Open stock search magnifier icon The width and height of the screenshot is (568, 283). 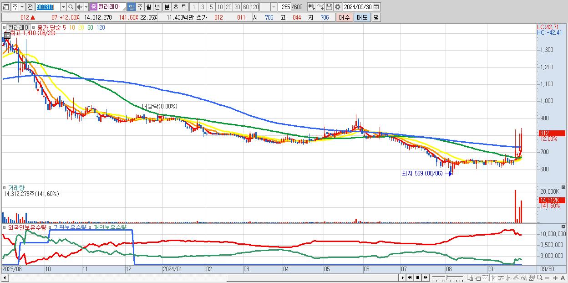point(71,7)
